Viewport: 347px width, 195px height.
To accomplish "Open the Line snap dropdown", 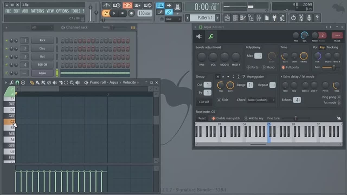I will coord(173,19).
